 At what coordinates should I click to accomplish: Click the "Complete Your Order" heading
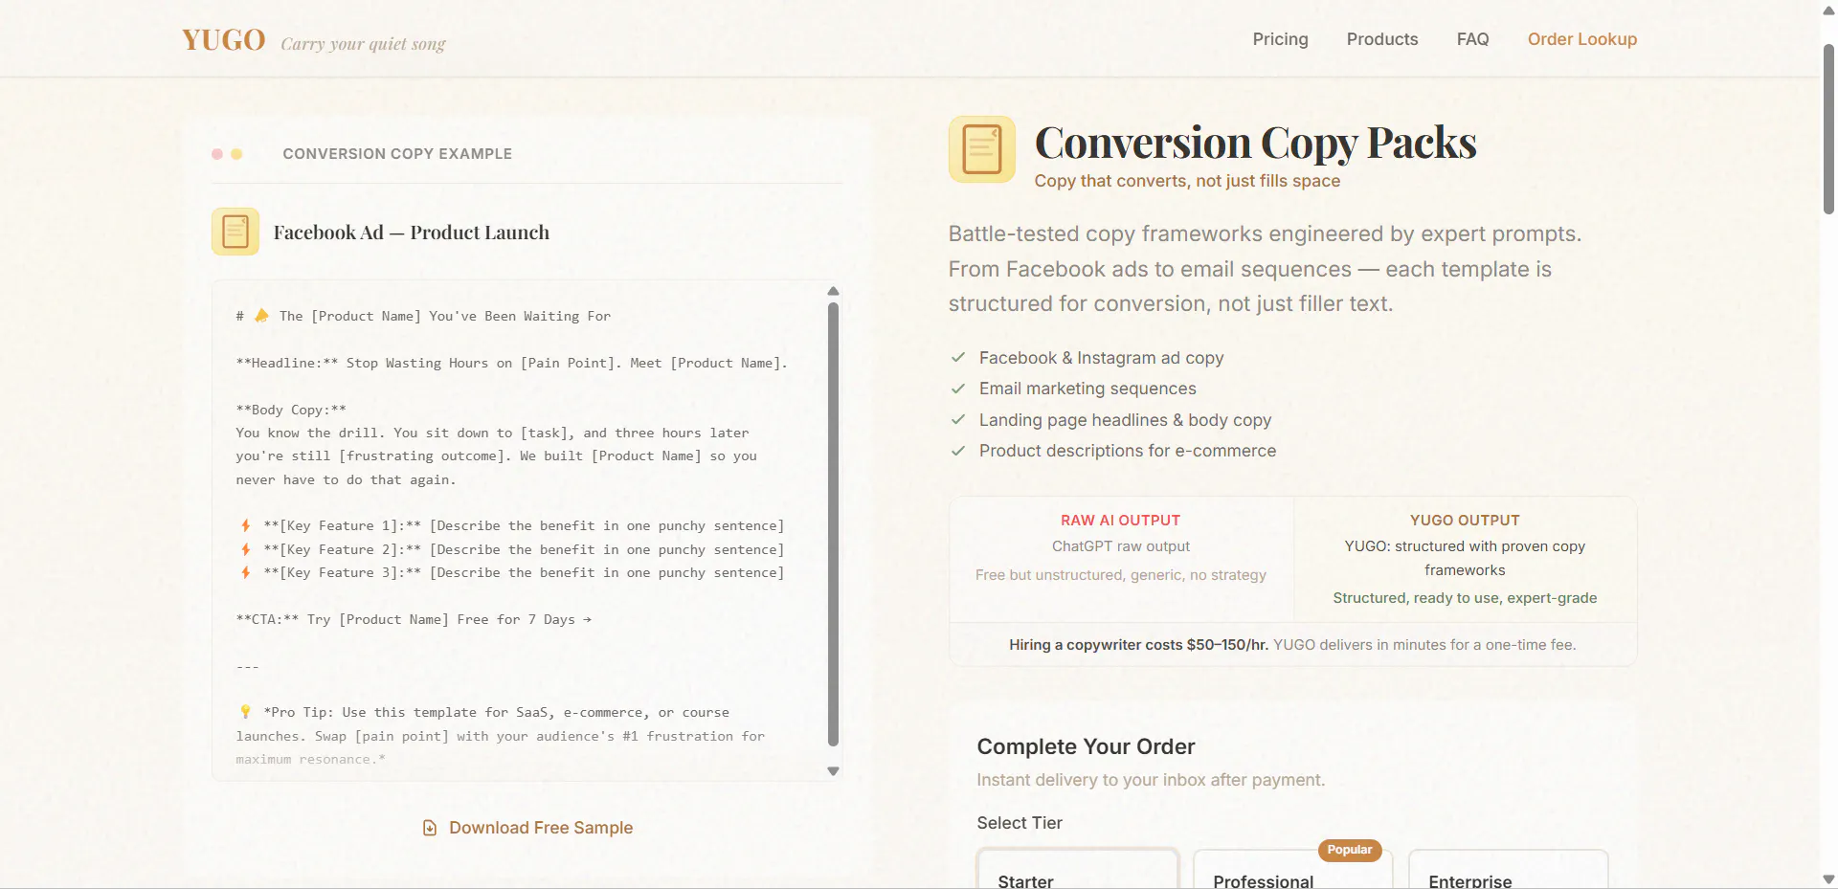tap(1086, 746)
